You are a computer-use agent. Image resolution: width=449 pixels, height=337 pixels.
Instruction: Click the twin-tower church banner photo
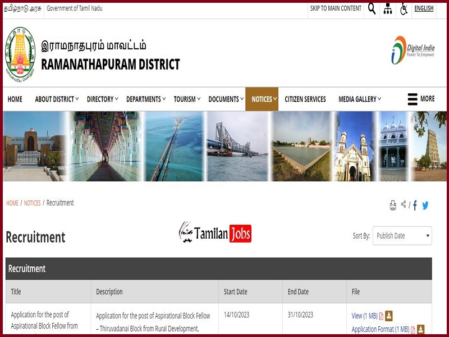(x=354, y=146)
